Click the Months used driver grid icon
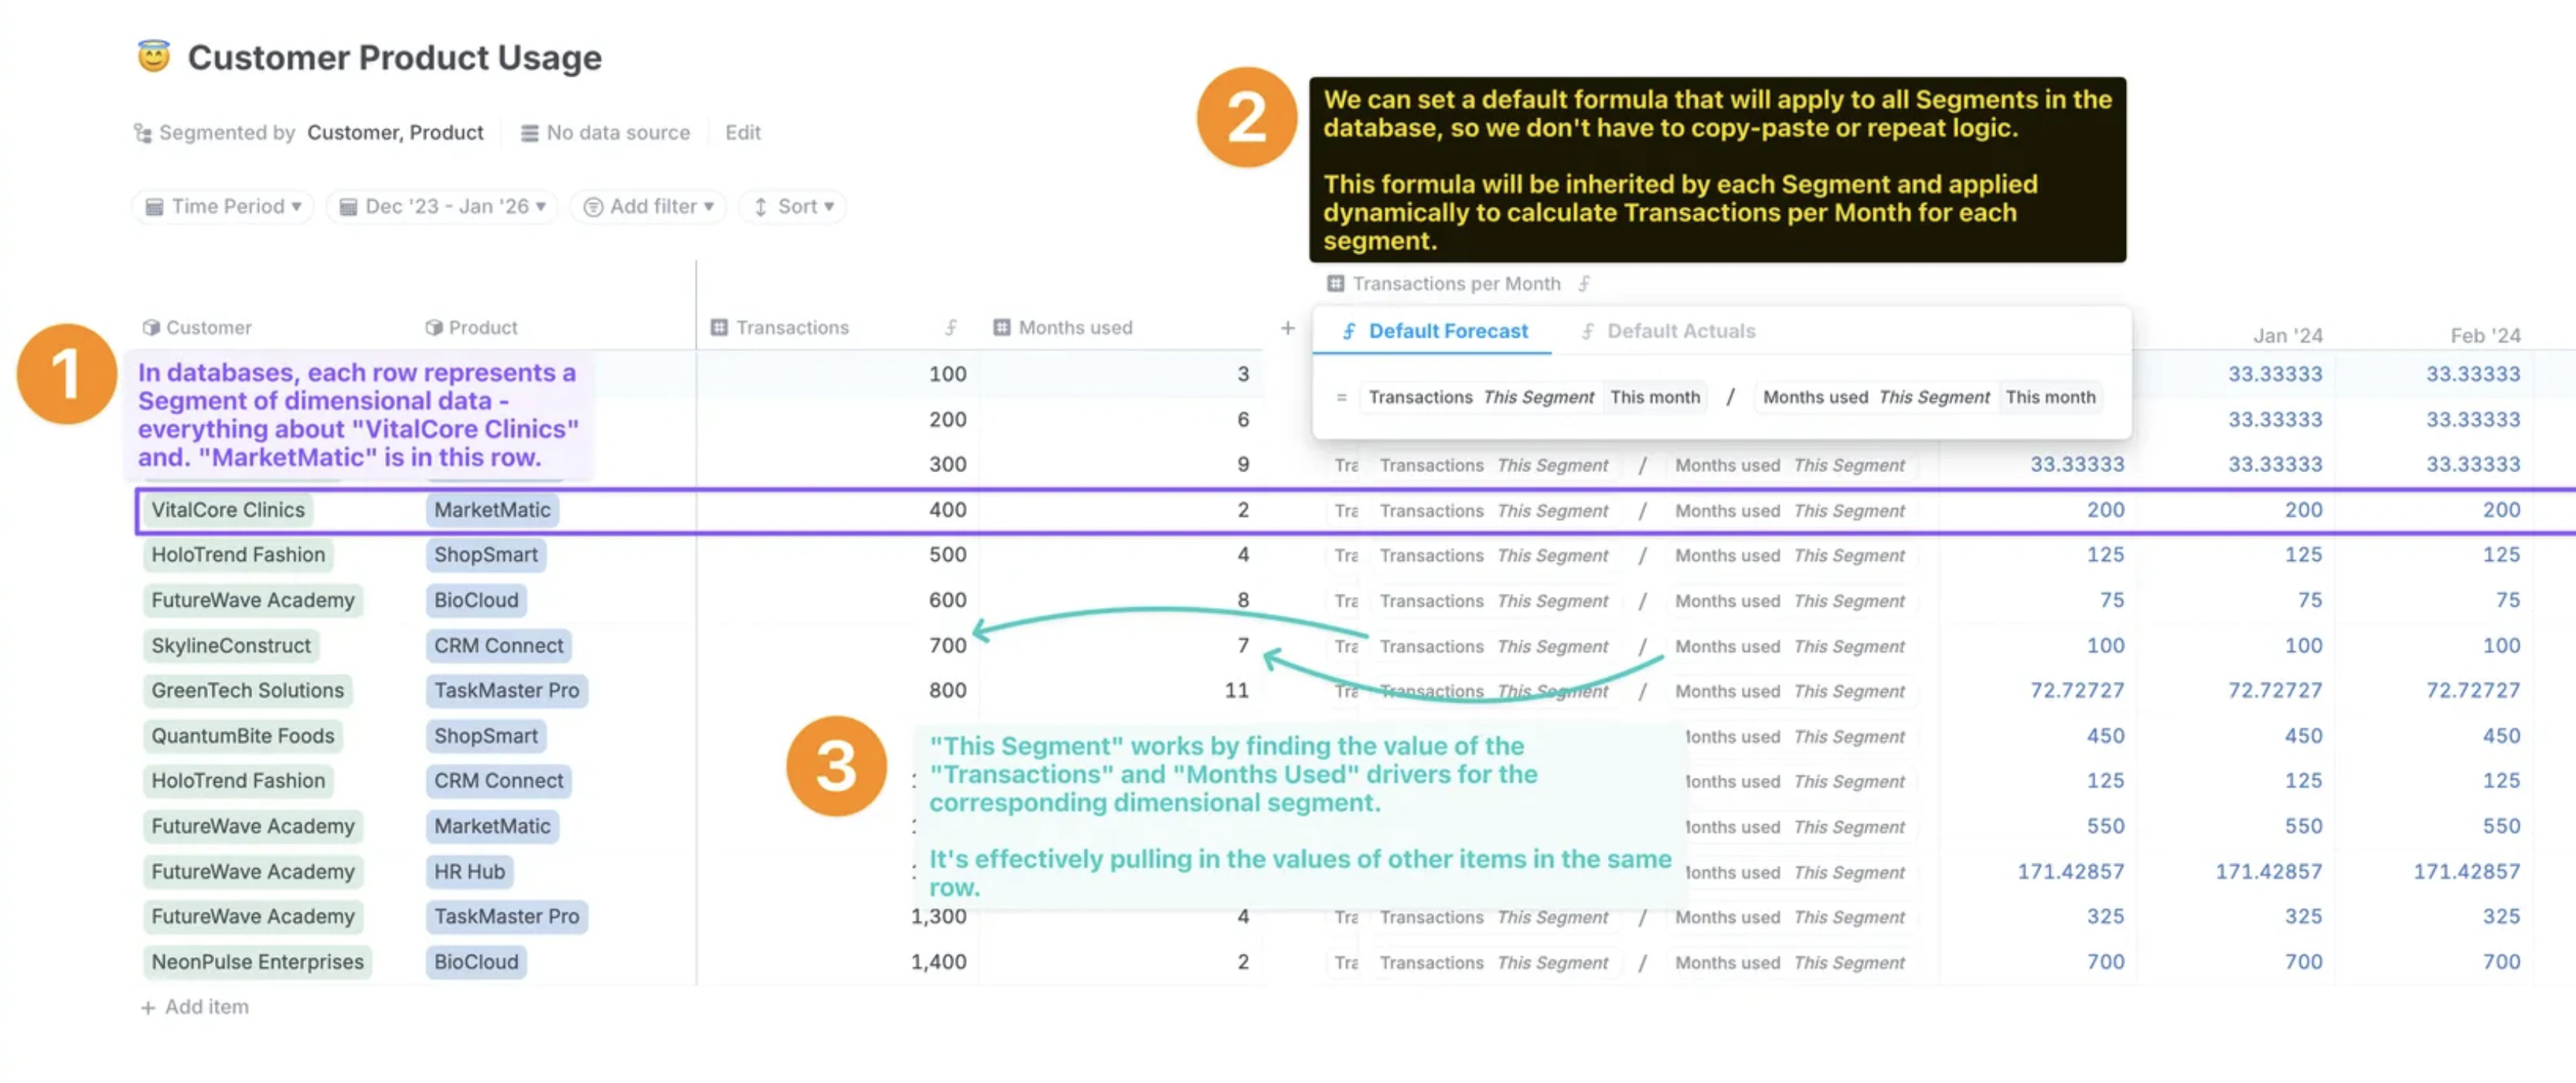 click(1001, 328)
